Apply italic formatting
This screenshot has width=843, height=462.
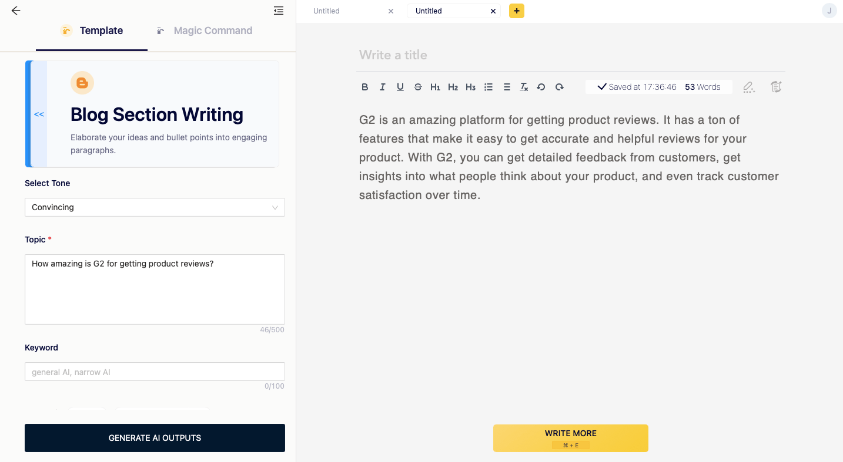[383, 87]
